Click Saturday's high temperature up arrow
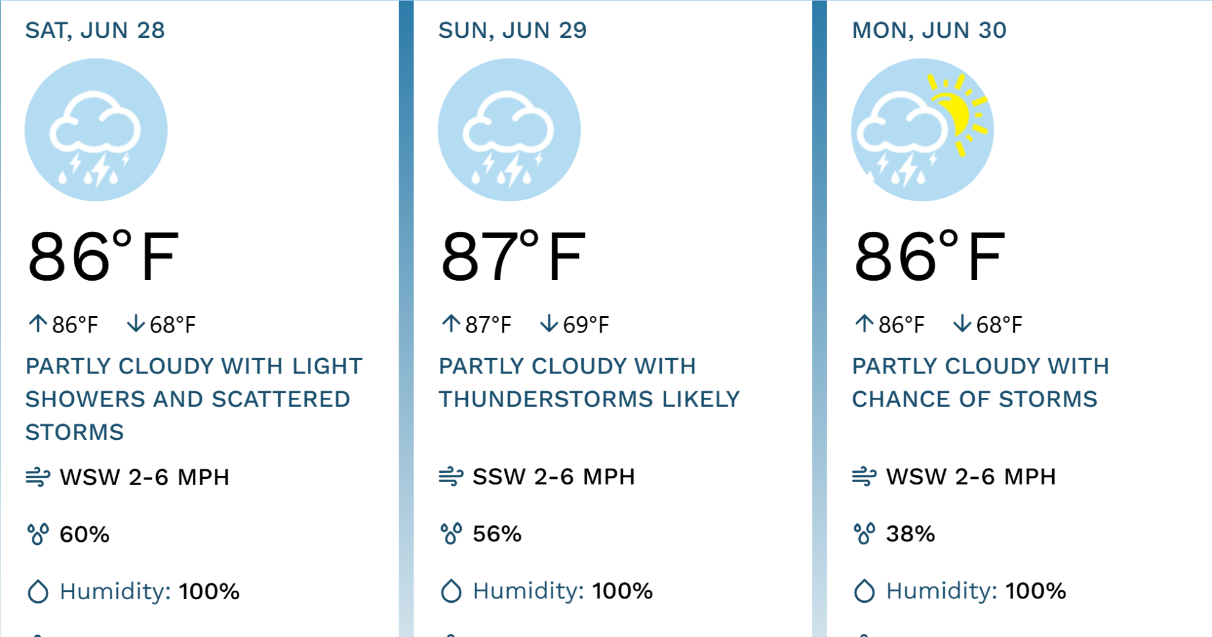 click(38, 324)
